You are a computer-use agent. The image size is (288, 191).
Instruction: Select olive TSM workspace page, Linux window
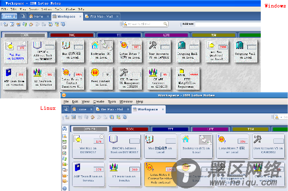(x=251, y=129)
